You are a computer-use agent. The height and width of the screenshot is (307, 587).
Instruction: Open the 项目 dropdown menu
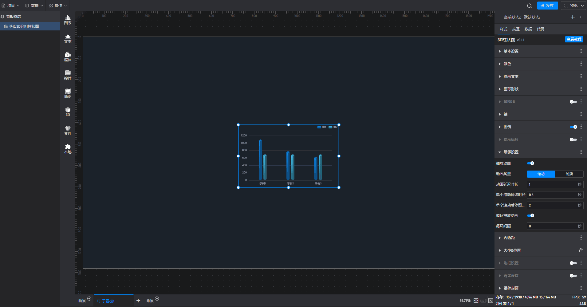click(11, 6)
